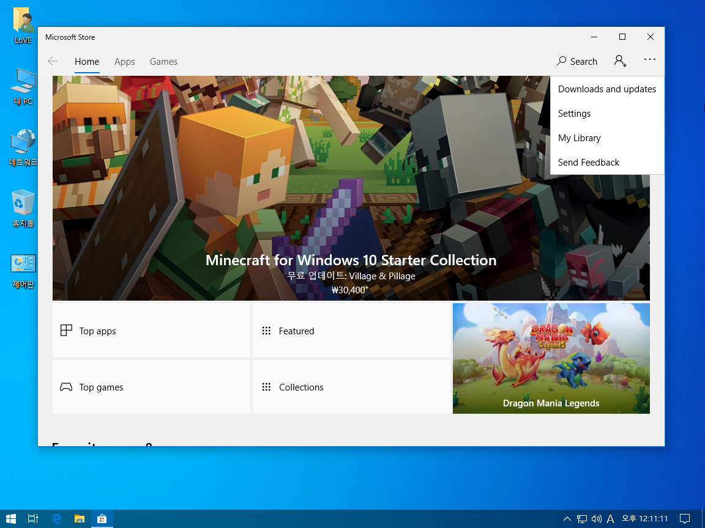Open the taskbar clock
705x528 pixels.
(x=645, y=519)
